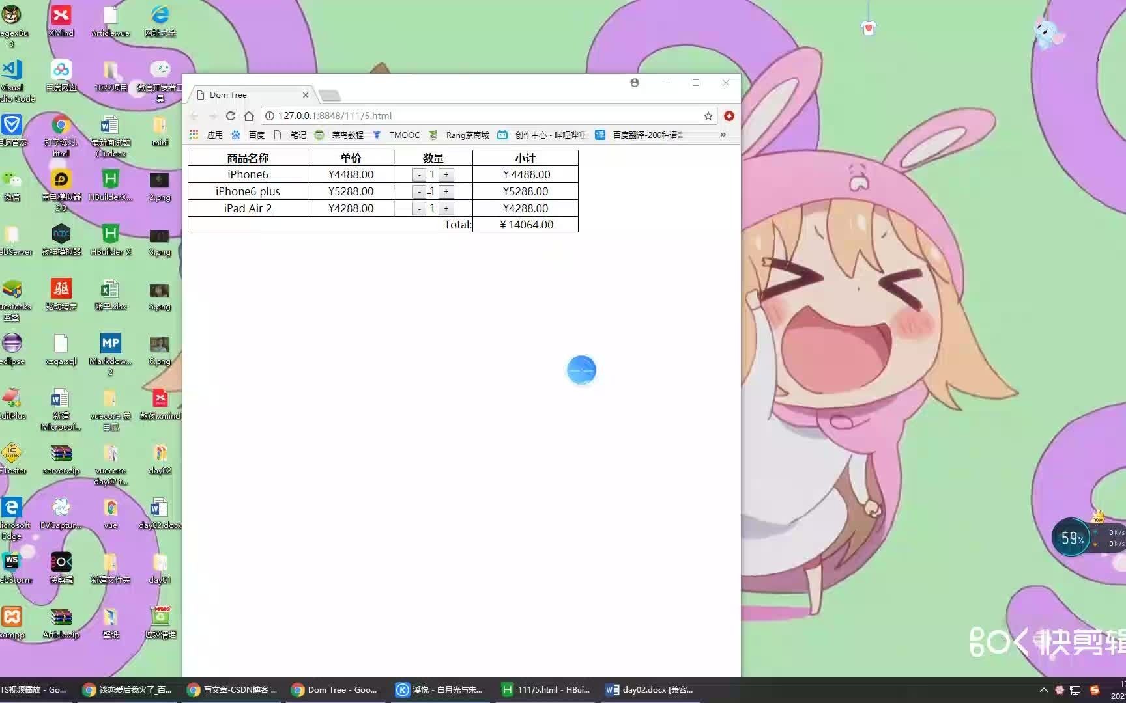
Task: Decrease iPhone6 plus quantity
Action: [419, 192]
